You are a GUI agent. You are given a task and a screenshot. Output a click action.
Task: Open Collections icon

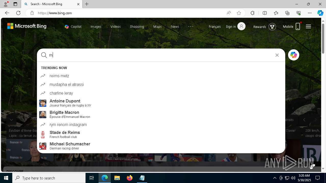click(x=287, y=13)
